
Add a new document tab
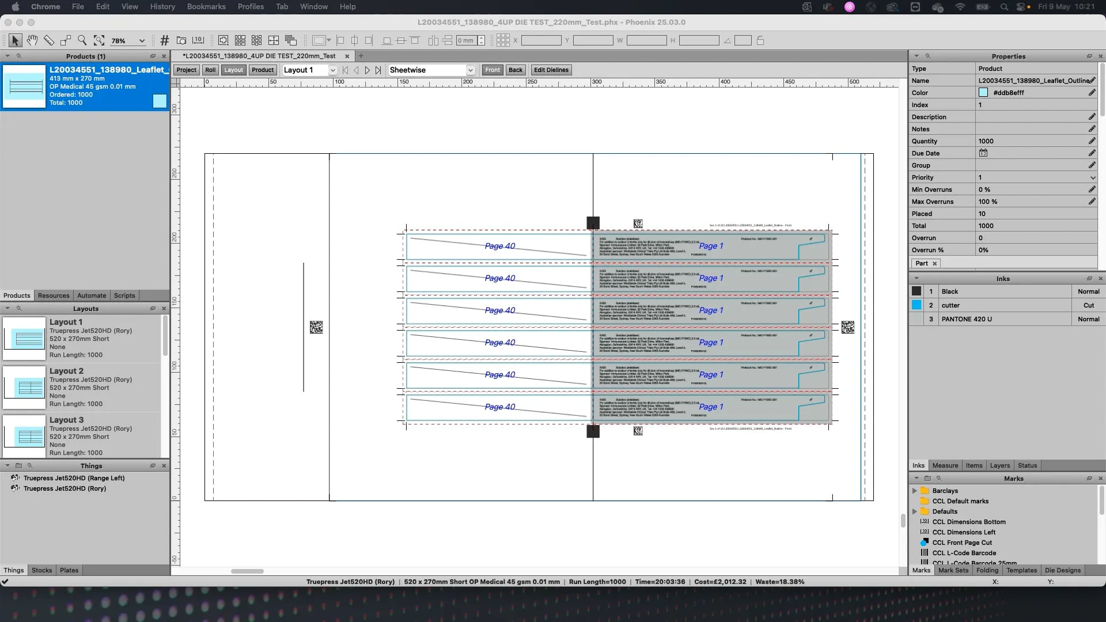361,56
